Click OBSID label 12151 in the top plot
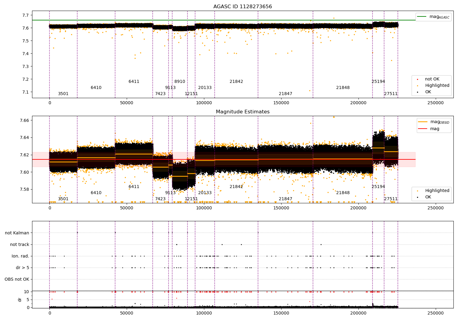 [191, 94]
